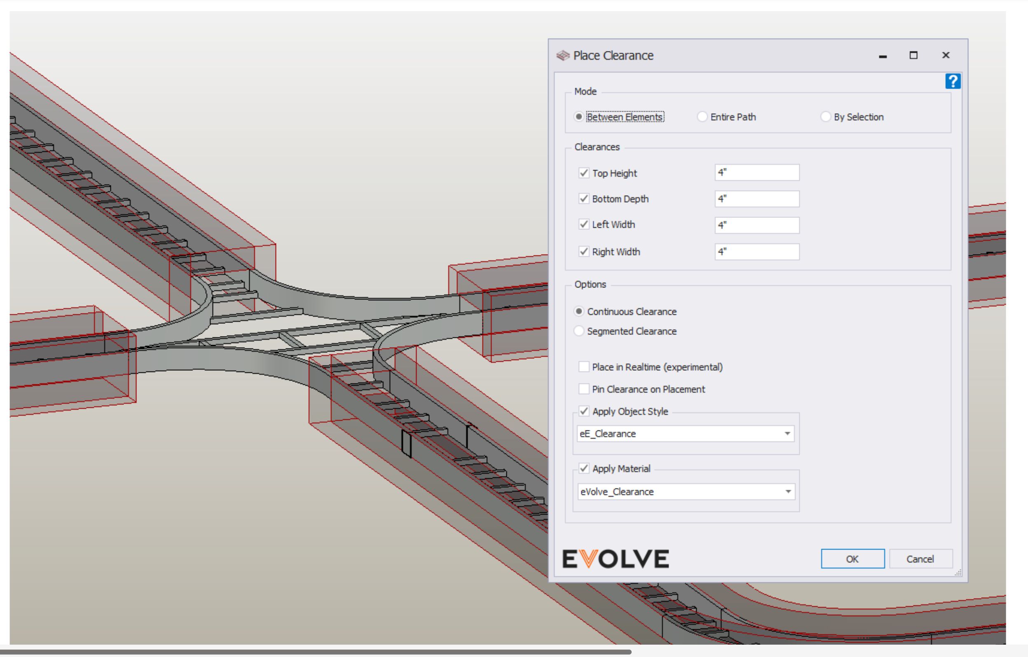Enable Place in Realtime (experimental)
The height and width of the screenshot is (657, 1028).
click(x=584, y=367)
